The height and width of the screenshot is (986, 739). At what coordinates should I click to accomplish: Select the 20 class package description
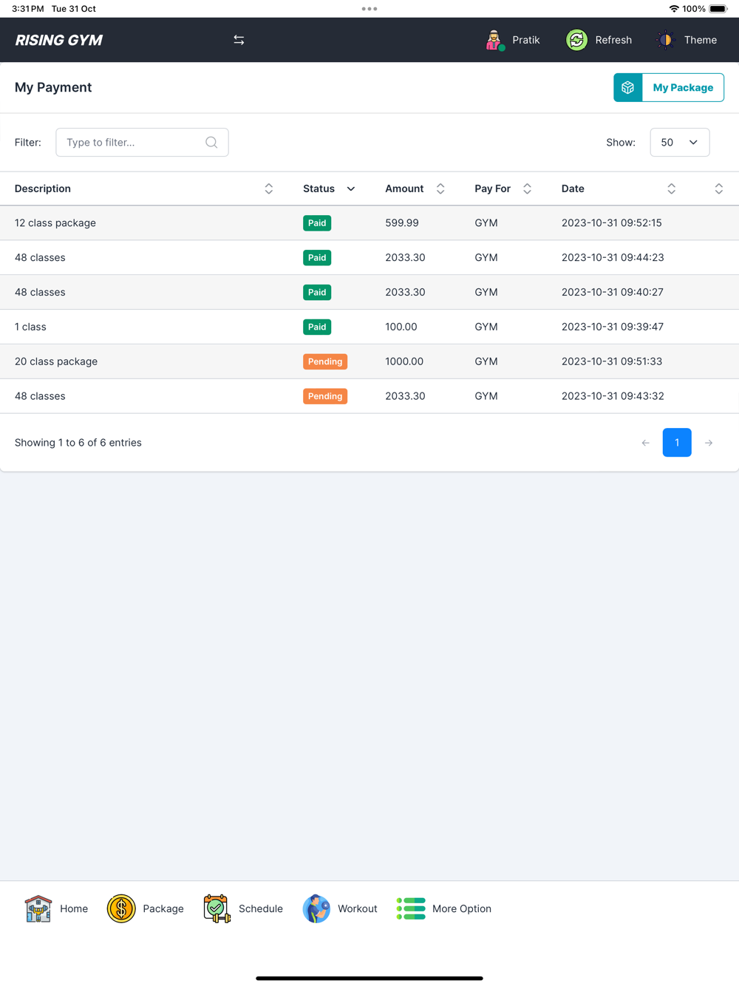[56, 361]
